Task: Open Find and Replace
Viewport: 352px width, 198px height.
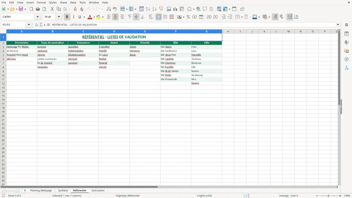Action: click(x=108, y=9)
